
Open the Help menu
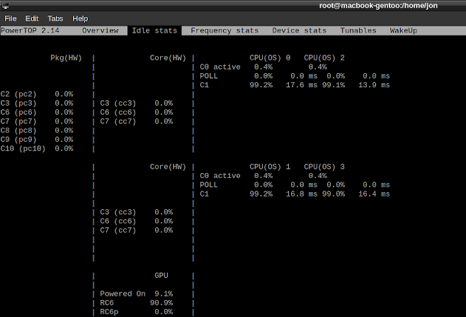[80, 18]
